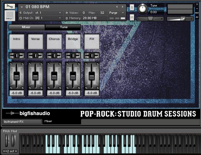201x155 pixels.
Task: Trigger the Chorus pad
Action: (54, 42)
